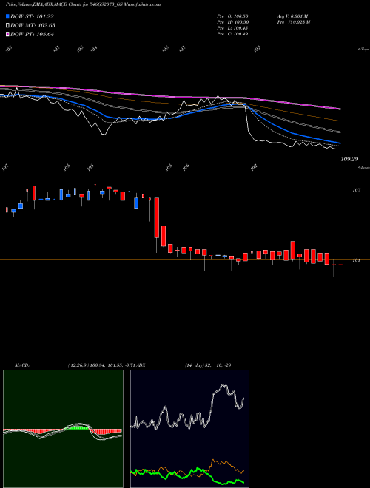This screenshot has width=370, height=488.
Task: Open the MACD histogram panel
Action: (63, 429)
